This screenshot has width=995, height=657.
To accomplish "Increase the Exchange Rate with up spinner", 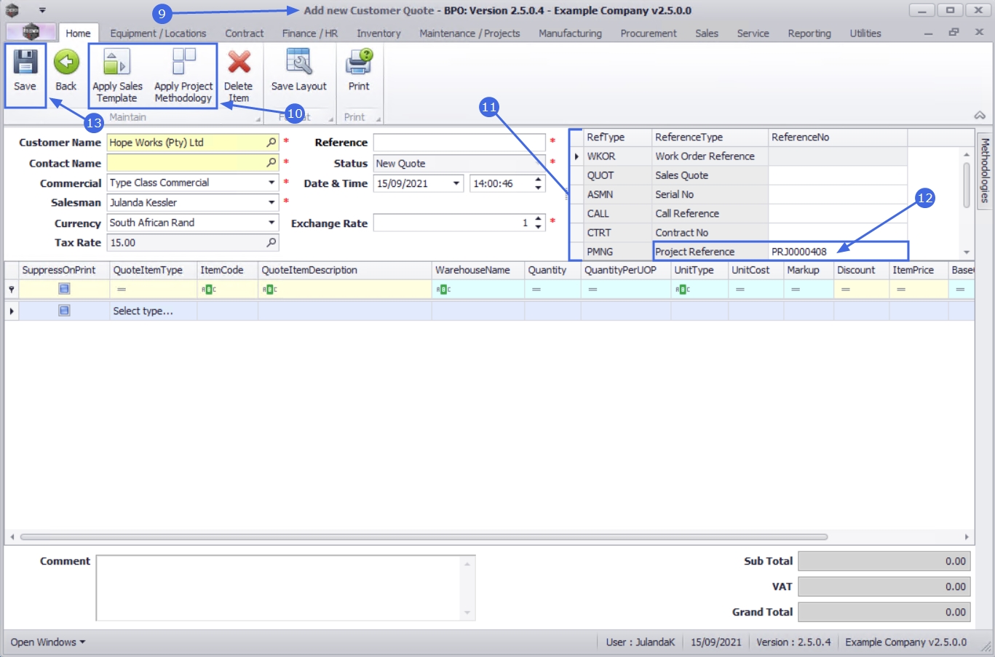I will click(x=538, y=219).
